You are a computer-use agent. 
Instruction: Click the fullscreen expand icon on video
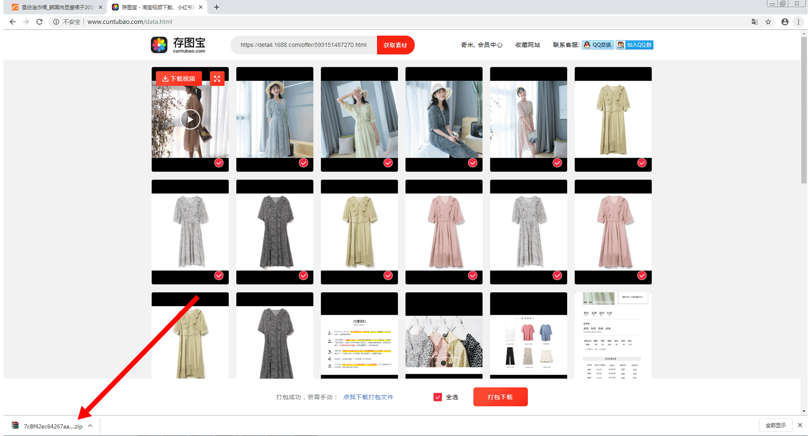coord(217,78)
